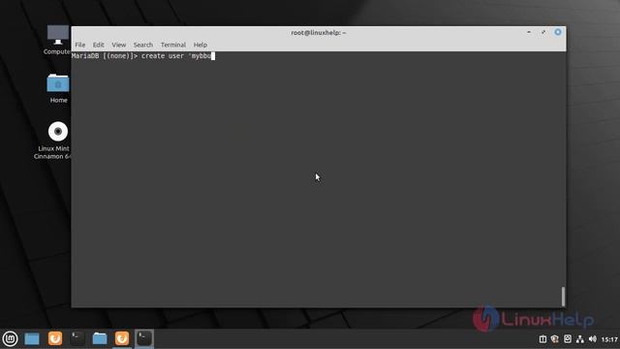Select the active terminal taskbar button
The image size is (620, 349).
(x=144, y=338)
